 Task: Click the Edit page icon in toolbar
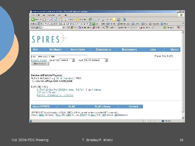coord(107,19)
